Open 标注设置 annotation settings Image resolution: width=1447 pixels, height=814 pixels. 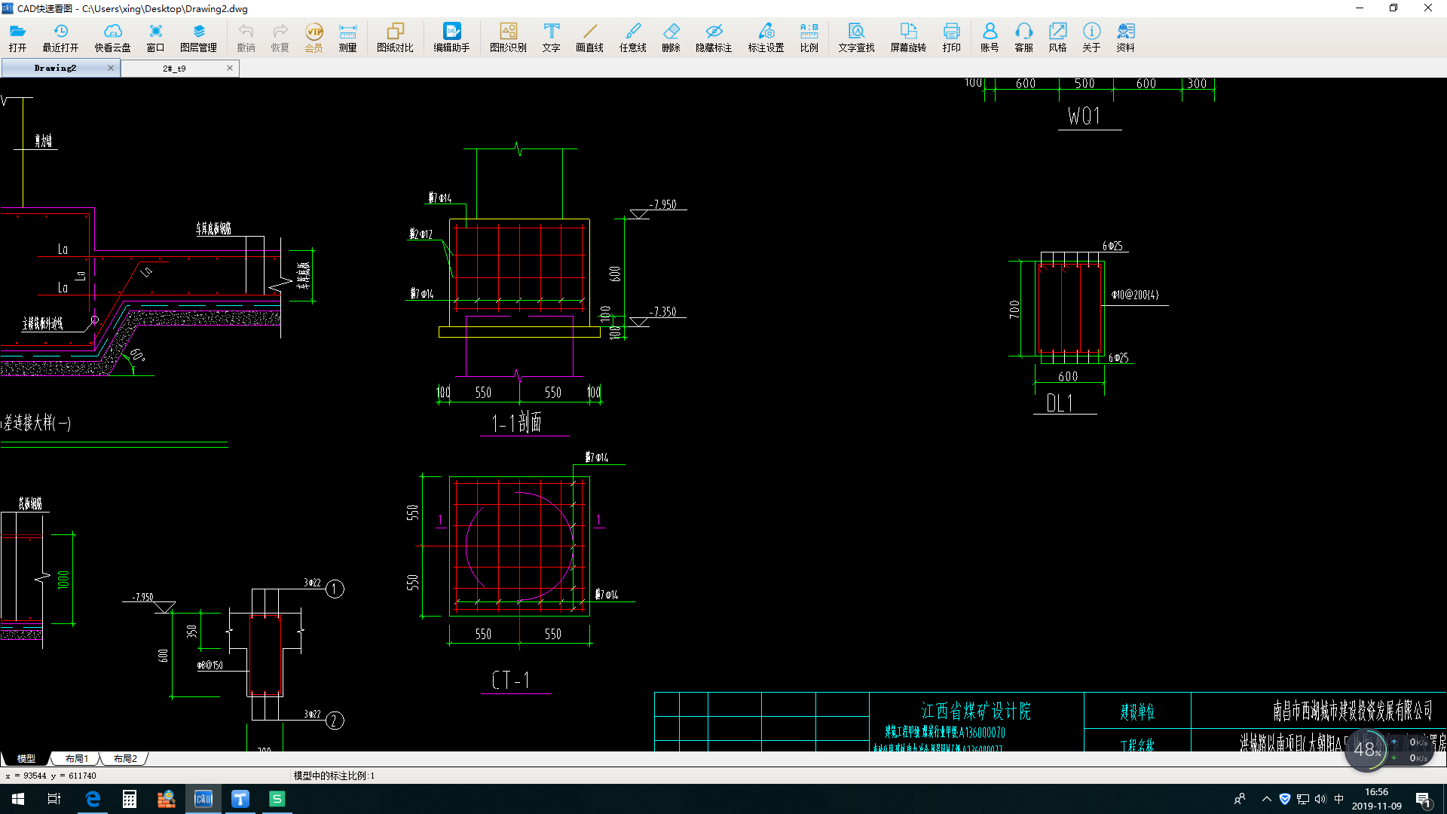point(766,37)
